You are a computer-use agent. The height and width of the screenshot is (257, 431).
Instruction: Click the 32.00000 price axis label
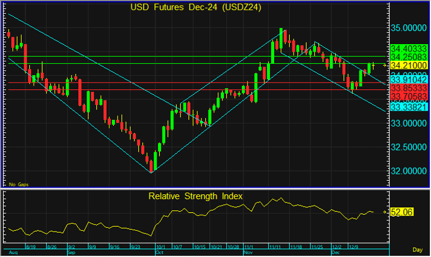click(x=409, y=171)
